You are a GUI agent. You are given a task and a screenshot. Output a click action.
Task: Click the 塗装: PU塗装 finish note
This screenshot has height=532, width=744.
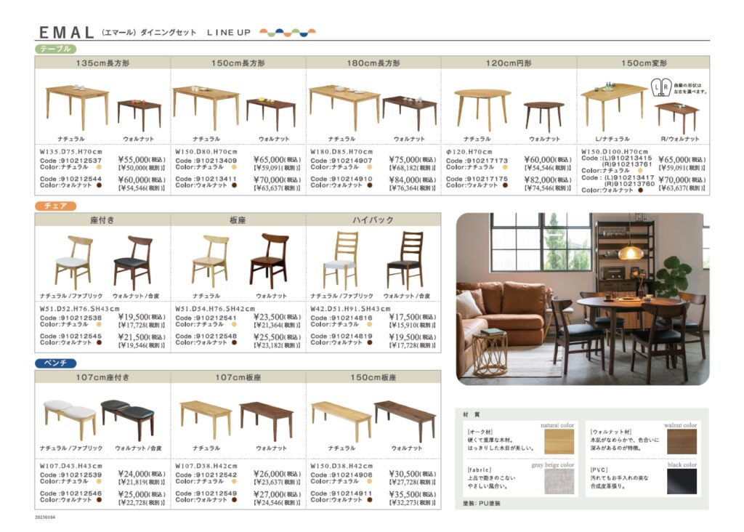click(481, 503)
